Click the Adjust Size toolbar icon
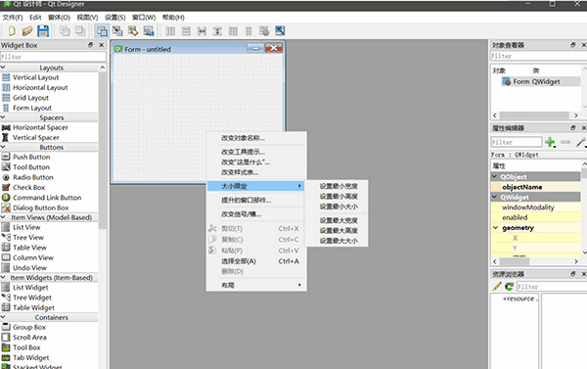This screenshot has width=587, height=369. (x=280, y=31)
